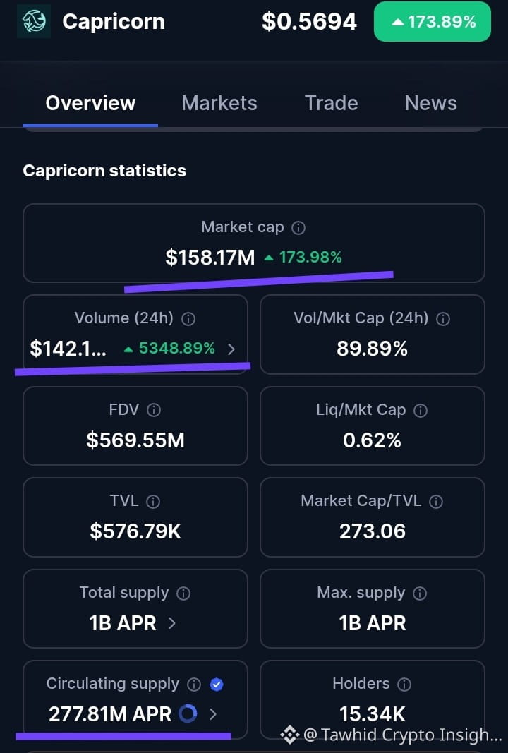508x753 pixels.
Task: Click the Market Cap/TVL info icon
Action: pos(436,502)
